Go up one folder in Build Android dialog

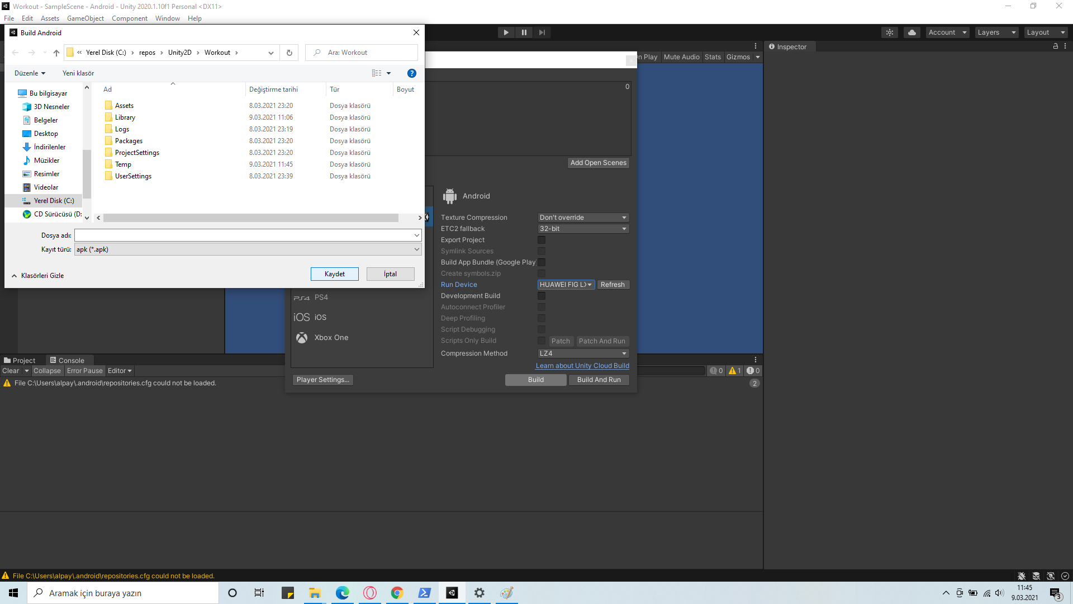click(x=56, y=53)
